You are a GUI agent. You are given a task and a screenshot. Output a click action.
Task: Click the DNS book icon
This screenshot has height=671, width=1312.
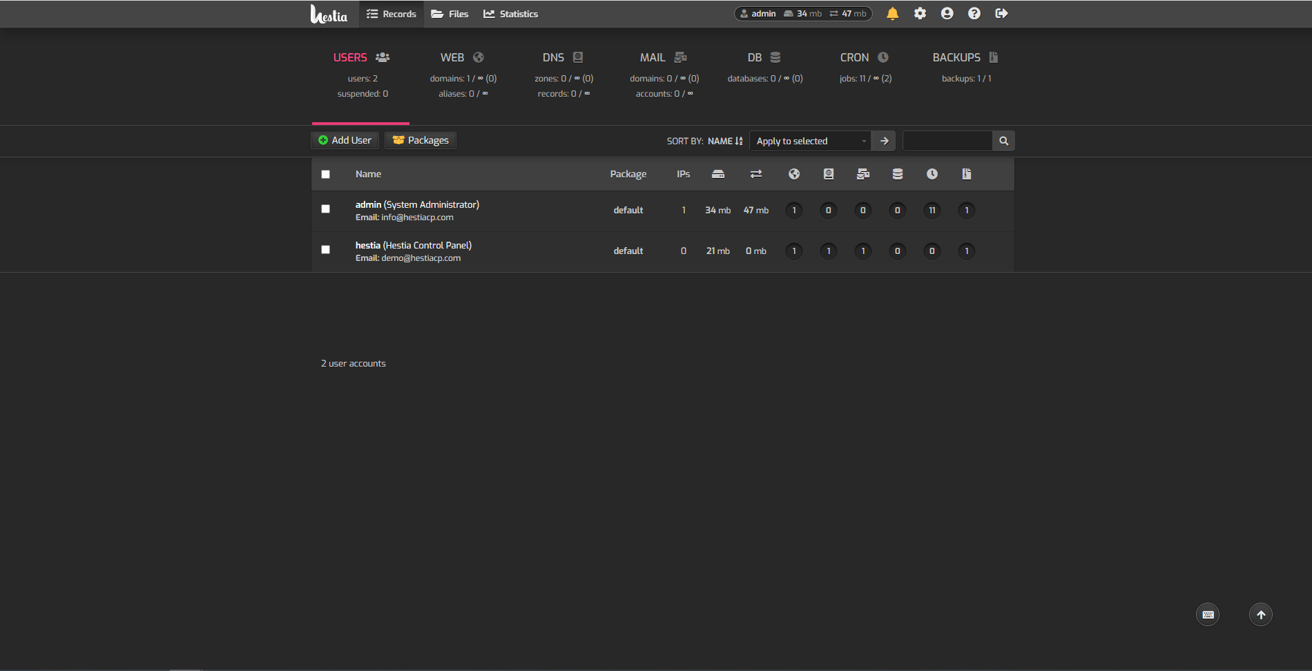[578, 57]
